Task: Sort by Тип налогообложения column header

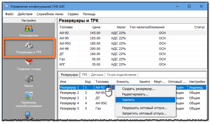Action: [x=147, y=27]
